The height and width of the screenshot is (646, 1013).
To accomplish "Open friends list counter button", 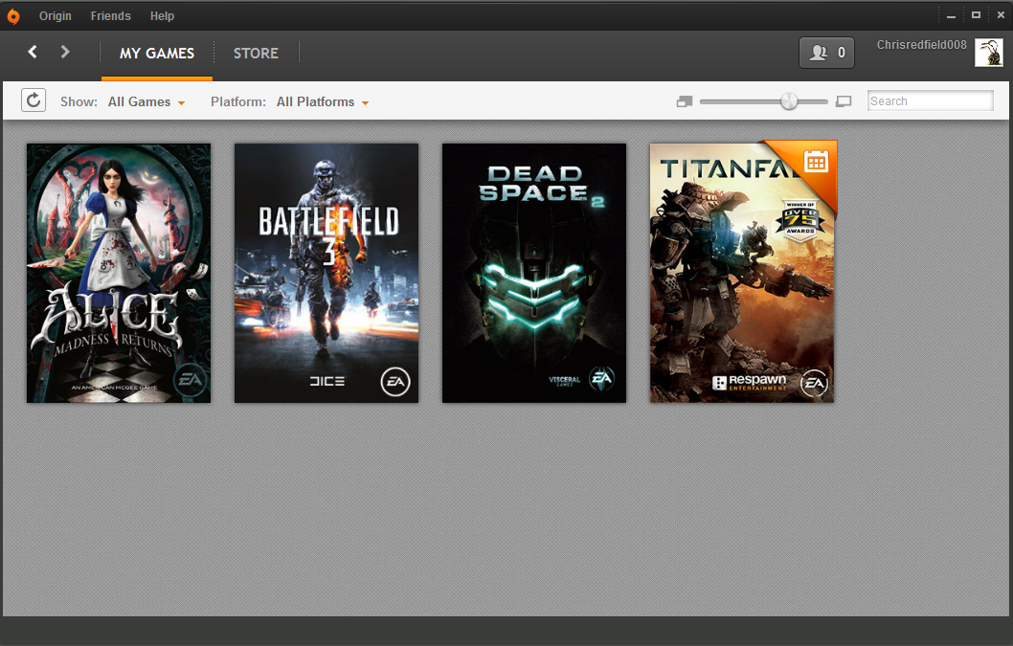I will tap(826, 53).
